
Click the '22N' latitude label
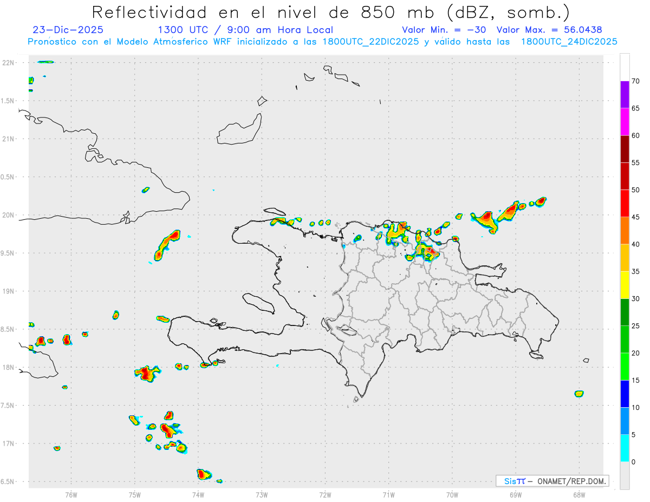tap(8, 63)
